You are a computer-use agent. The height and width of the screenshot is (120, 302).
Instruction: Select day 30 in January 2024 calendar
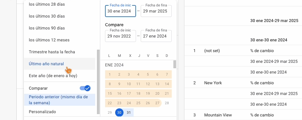pos(119,112)
